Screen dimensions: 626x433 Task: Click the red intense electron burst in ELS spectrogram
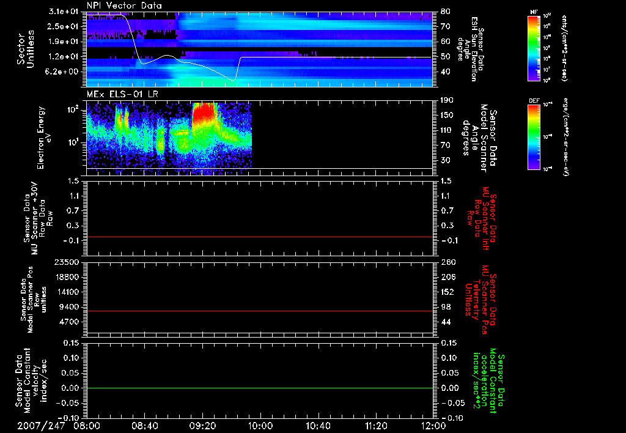coord(205,114)
